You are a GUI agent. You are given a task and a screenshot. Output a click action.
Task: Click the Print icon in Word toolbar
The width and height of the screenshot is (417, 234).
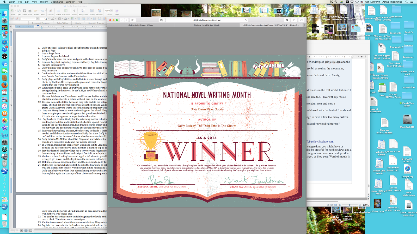[30, 11]
